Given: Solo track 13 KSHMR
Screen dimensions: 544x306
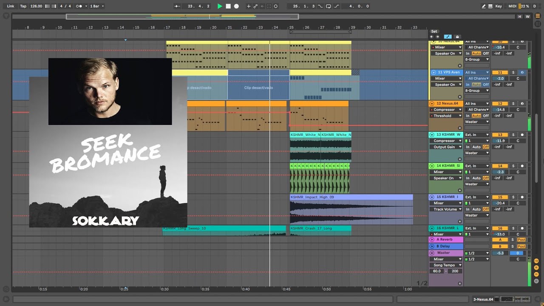Looking at the screenshot, I should [513, 135].
